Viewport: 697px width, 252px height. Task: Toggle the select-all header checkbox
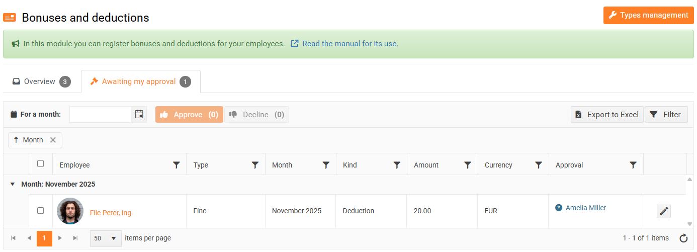pyautogui.click(x=41, y=163)
